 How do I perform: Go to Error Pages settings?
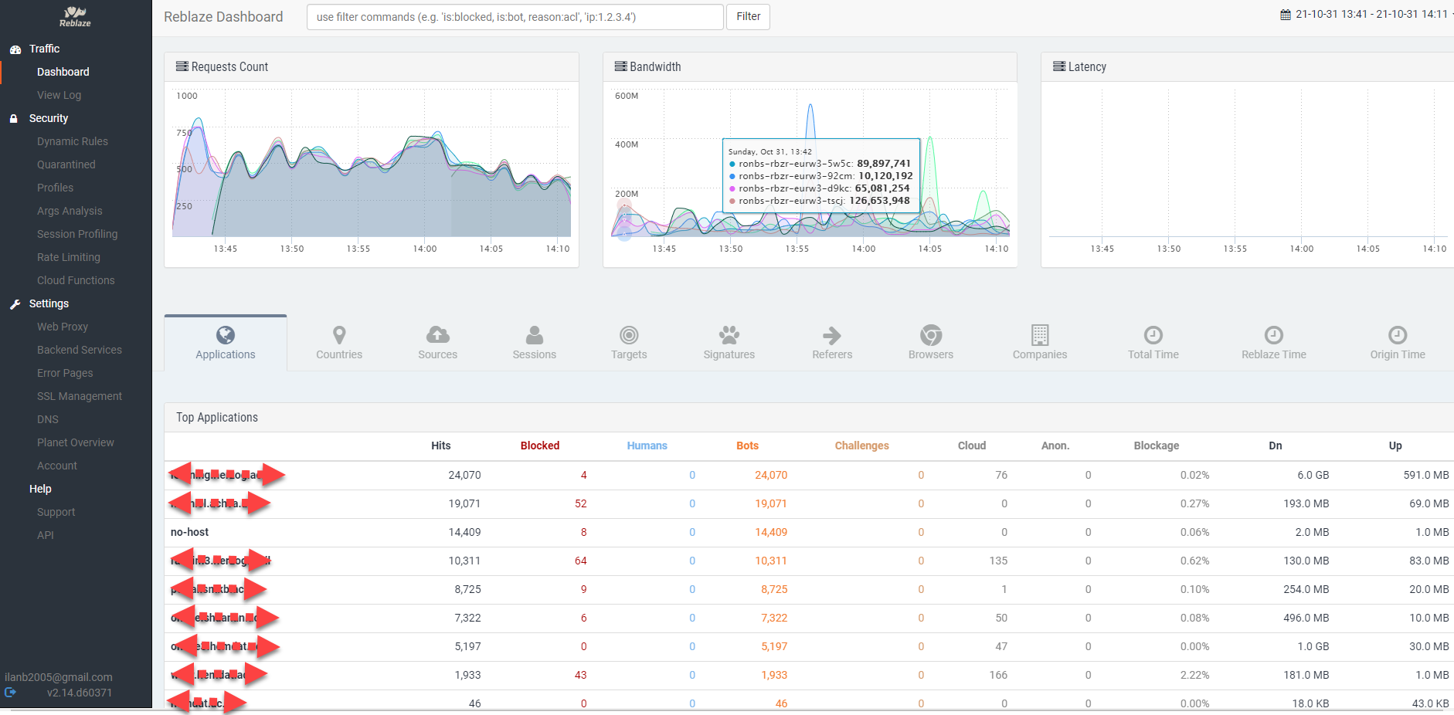point(65,373)
